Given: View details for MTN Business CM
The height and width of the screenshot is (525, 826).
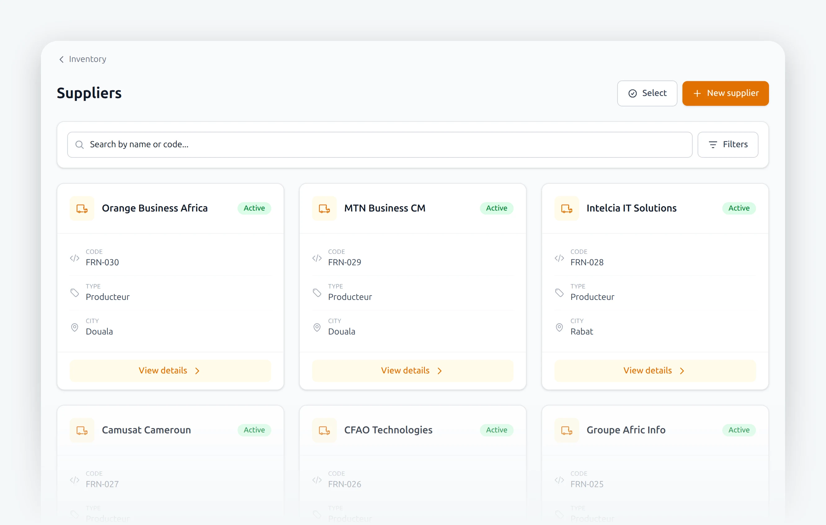Looking at the screenshot, I should pos(413,371).
